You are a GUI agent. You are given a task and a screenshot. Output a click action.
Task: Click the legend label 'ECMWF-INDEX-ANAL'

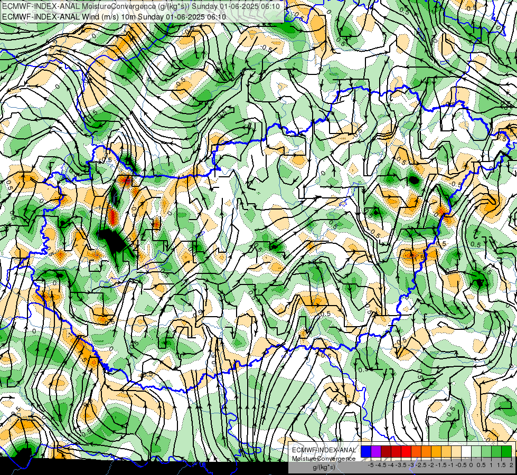(x=324, y=450)
